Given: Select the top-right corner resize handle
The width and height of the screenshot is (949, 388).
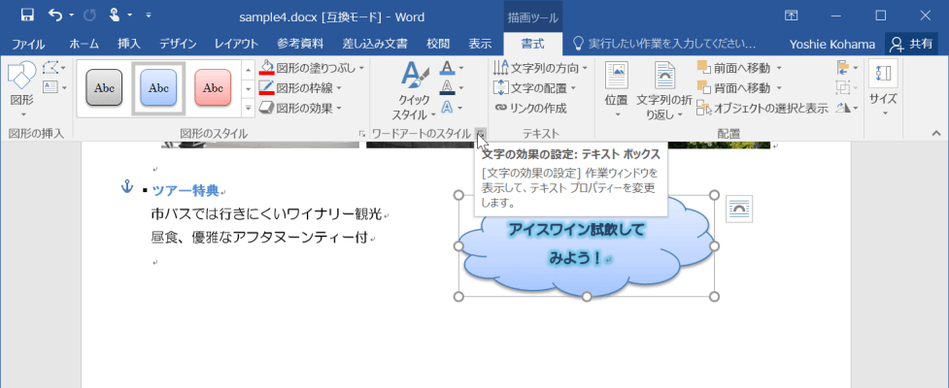Looking at the screenshot, I should [x=714, y=195].
